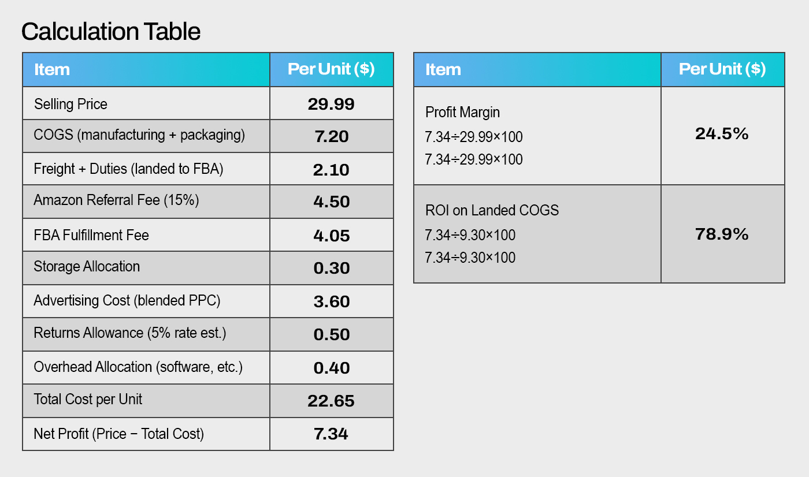This screenshot has height=477, width=809.
Task: Select the COGS manufacturing + packaging cell
Action: coord(139,135)
